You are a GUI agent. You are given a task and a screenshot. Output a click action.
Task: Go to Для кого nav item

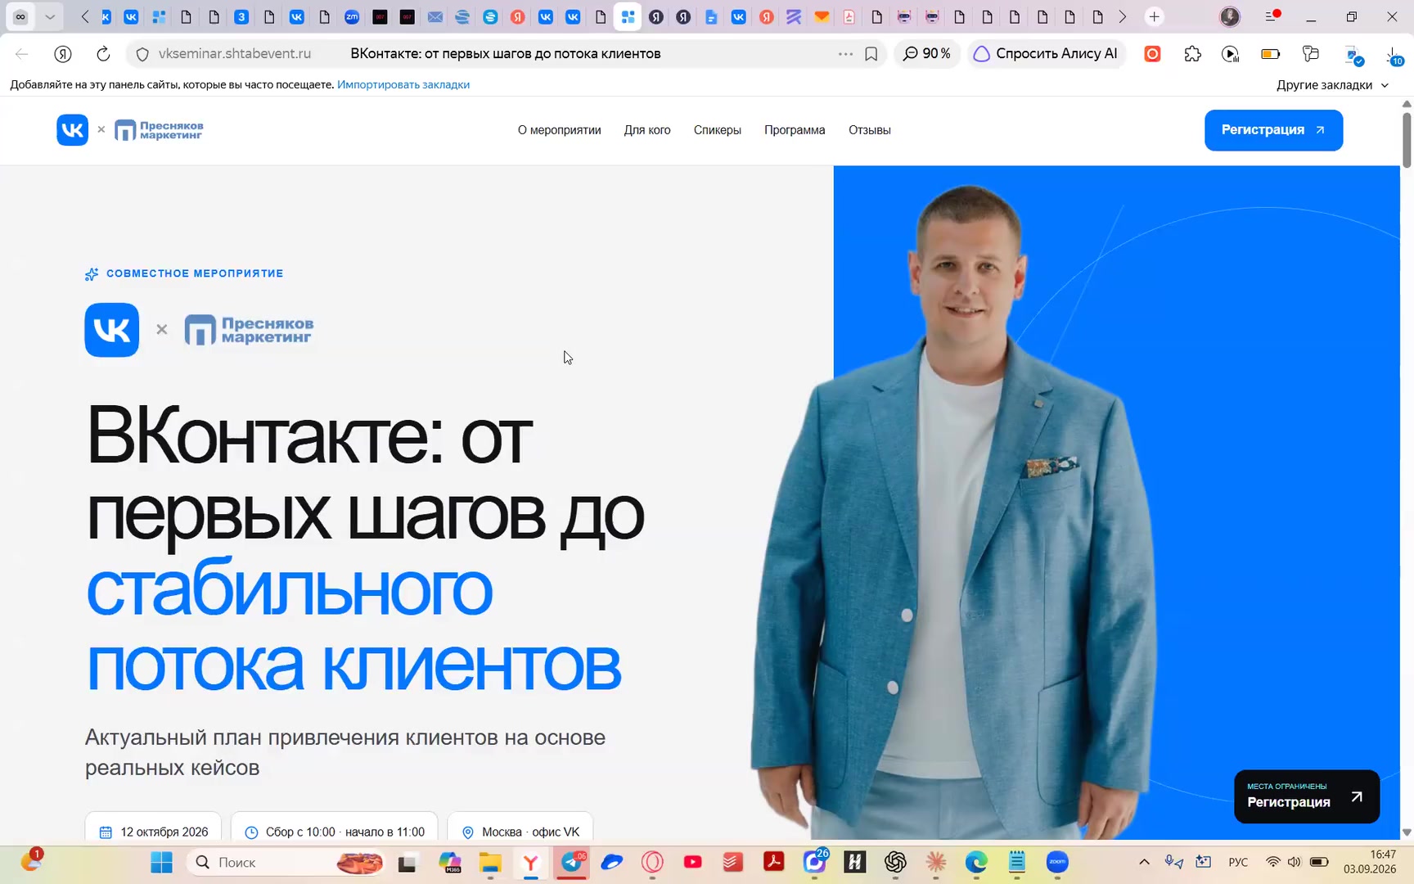pyautogui.click(x=647, y=130)
